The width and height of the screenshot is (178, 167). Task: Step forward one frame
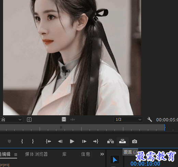(84, 141)
